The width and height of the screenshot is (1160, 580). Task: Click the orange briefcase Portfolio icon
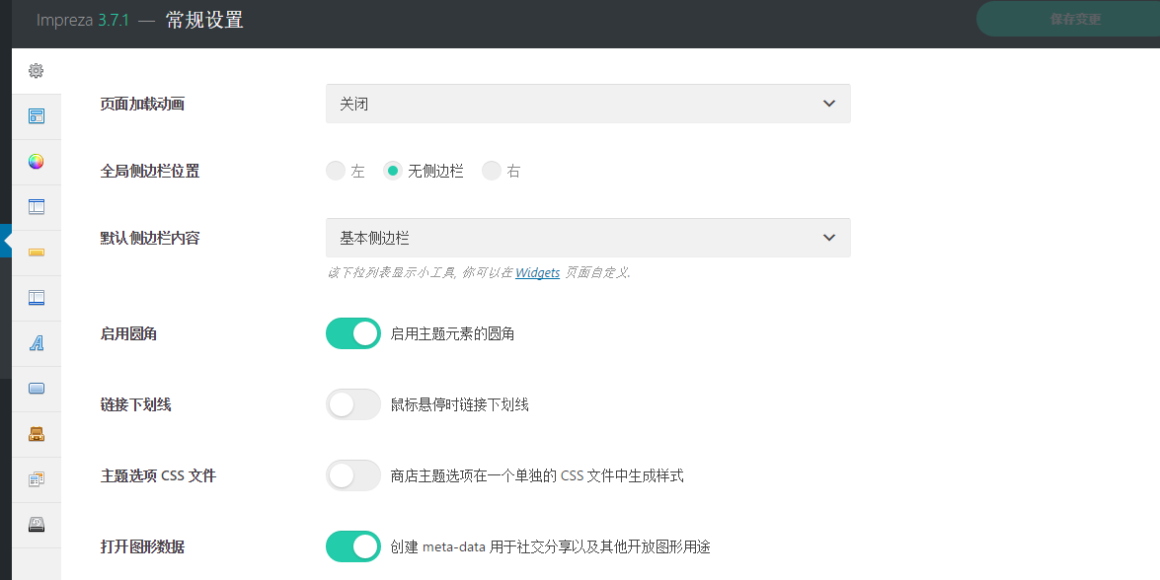pos(37,434)
